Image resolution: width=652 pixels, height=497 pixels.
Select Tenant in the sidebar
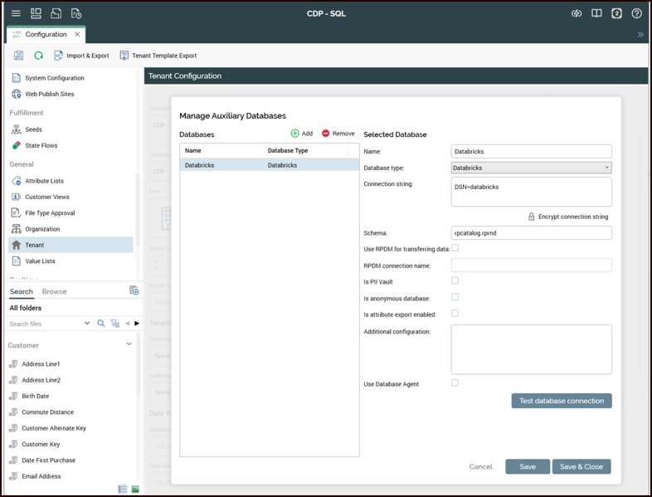[x=35, y=245]
